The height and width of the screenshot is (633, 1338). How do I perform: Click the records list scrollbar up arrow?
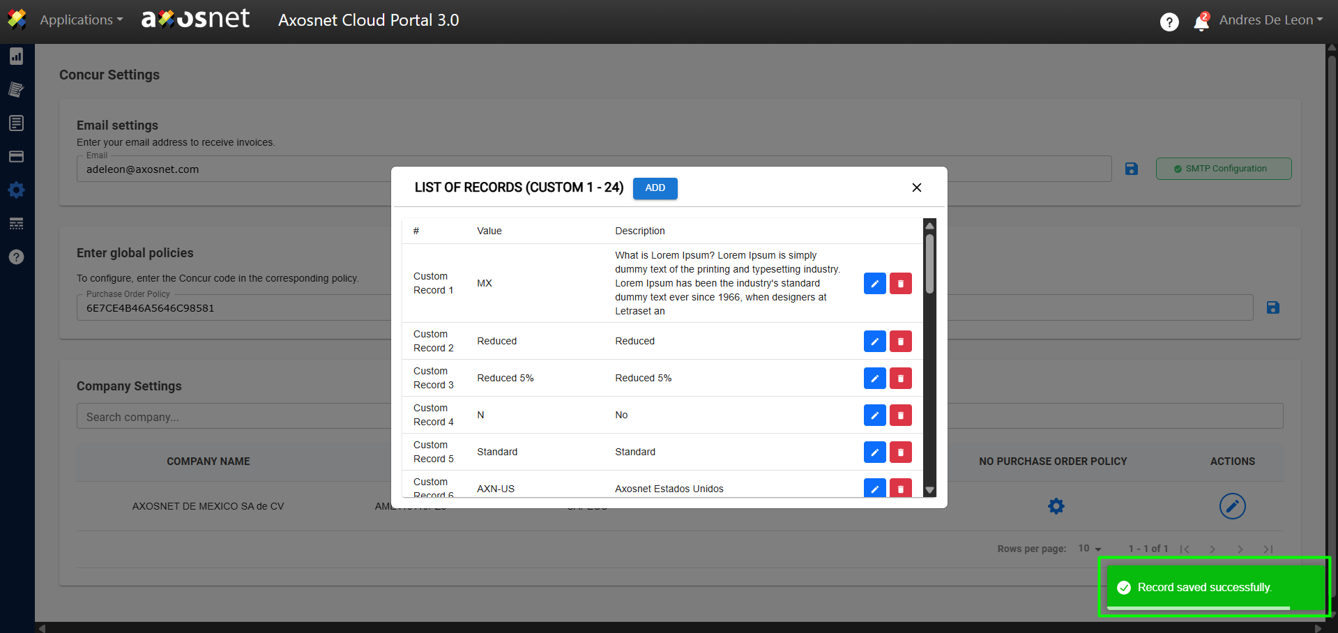pyautogui.click(x=929, y=225)
